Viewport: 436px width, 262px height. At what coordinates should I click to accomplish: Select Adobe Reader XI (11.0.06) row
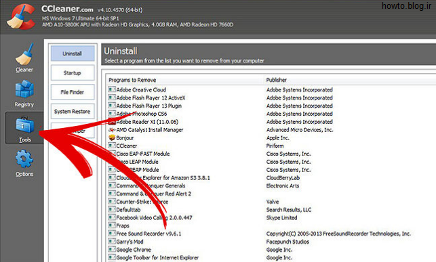(147, 122)
